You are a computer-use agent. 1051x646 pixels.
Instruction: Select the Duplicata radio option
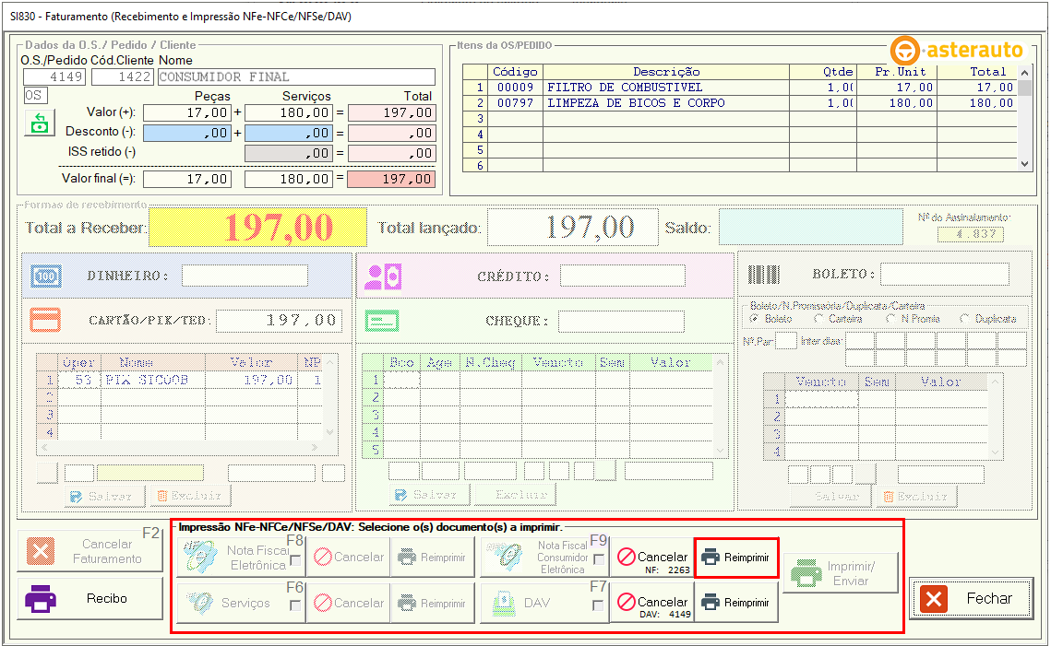pyautogui.click(x=964, y=319)
